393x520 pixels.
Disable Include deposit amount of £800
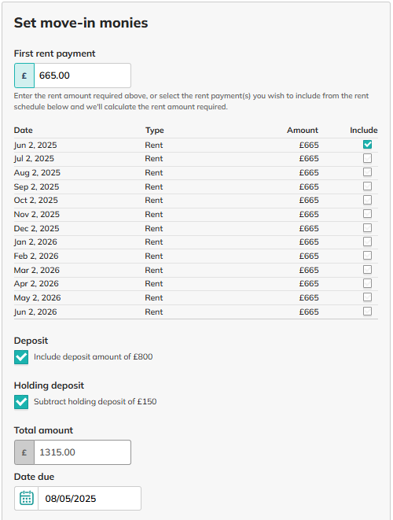point(21,357)
